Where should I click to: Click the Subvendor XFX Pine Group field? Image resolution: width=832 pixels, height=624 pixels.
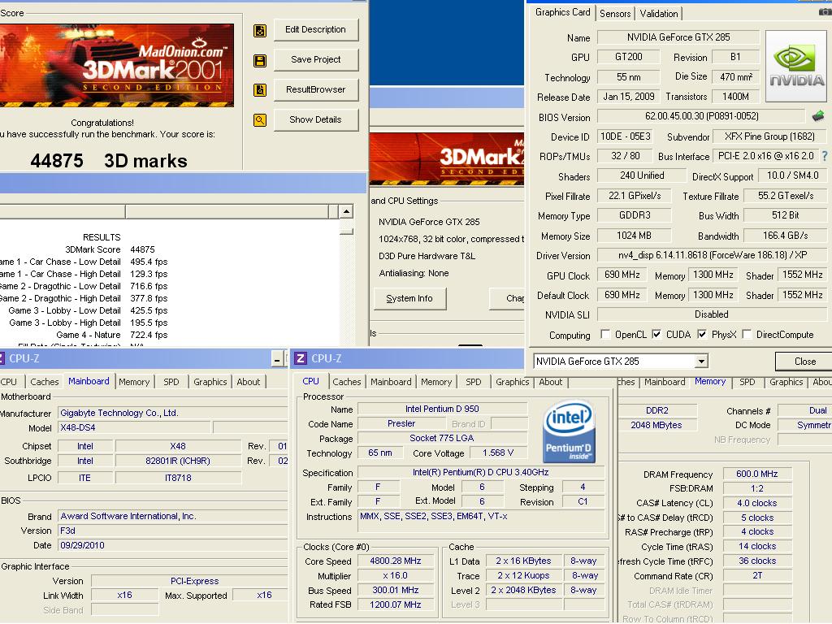point(769,136)
